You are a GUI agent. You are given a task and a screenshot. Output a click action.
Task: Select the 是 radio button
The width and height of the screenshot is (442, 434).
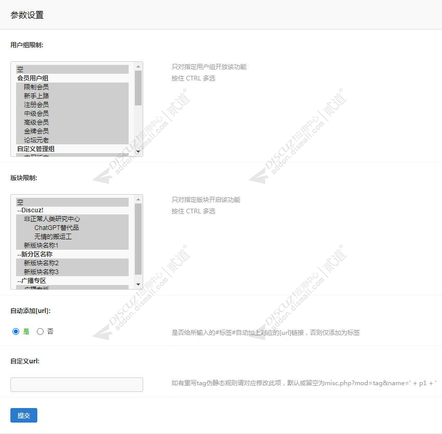pos(16,331)
